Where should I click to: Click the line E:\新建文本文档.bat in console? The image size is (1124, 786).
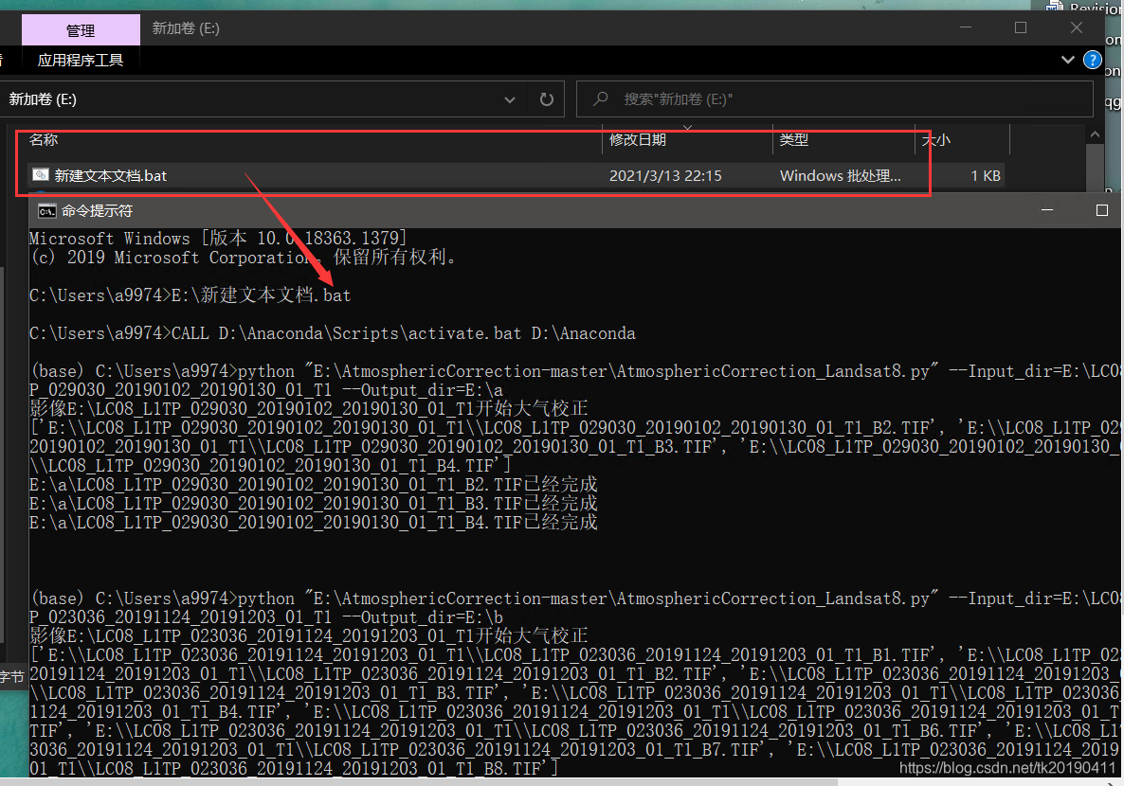tap(190, 295)
